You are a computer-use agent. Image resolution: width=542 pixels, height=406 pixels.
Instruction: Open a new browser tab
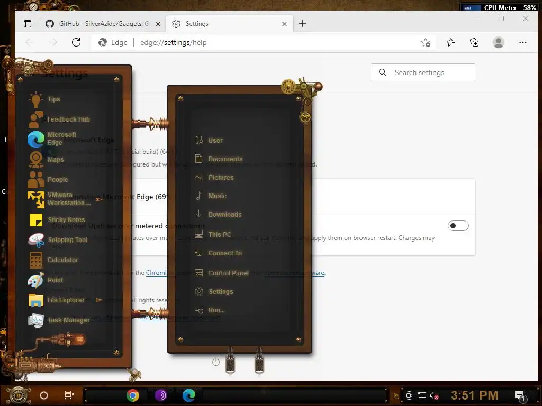[302, 24]
